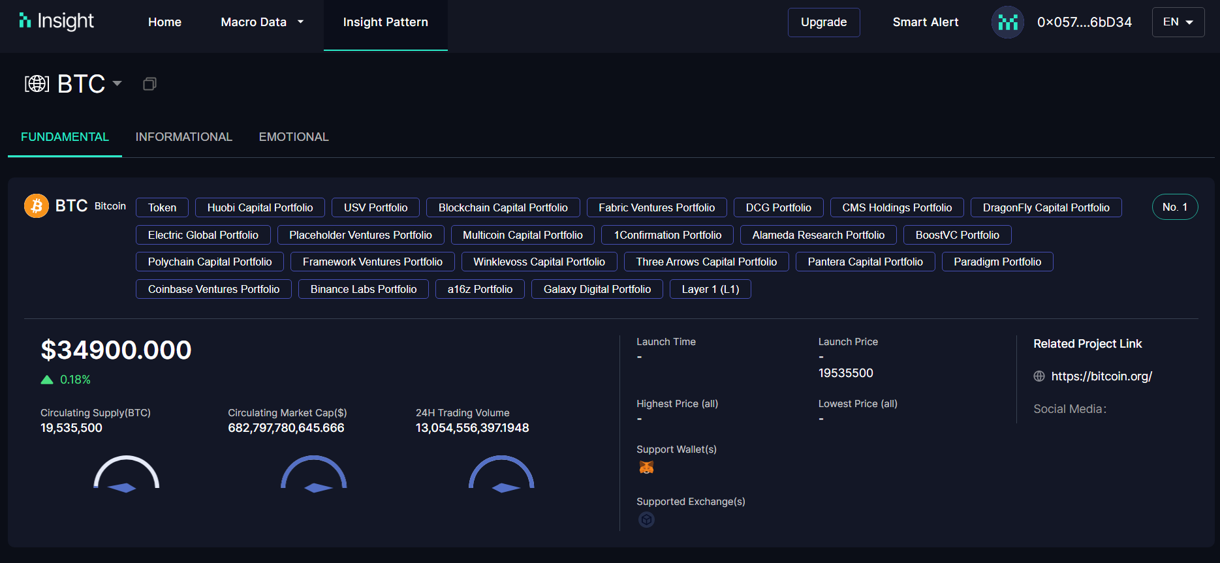Click the wallet avatar icon

1007,22
